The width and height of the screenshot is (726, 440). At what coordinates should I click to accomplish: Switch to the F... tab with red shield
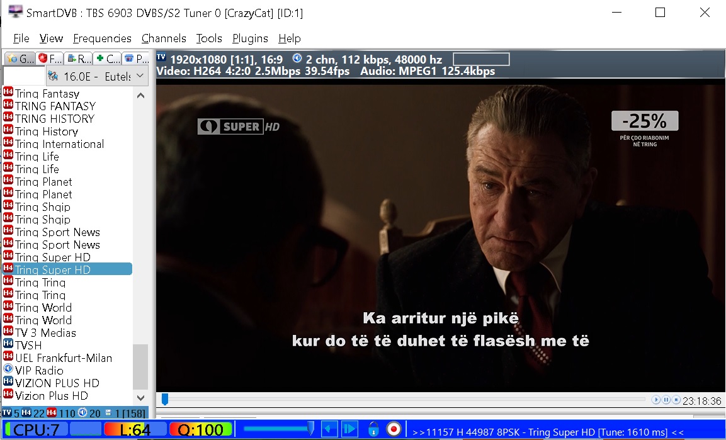click(50, 59)
